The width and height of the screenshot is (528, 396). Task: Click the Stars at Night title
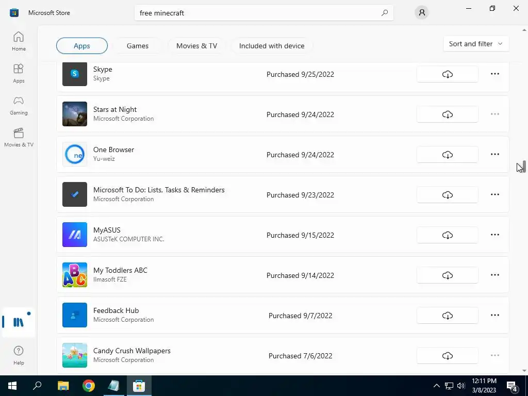click(x=115, y=109)
